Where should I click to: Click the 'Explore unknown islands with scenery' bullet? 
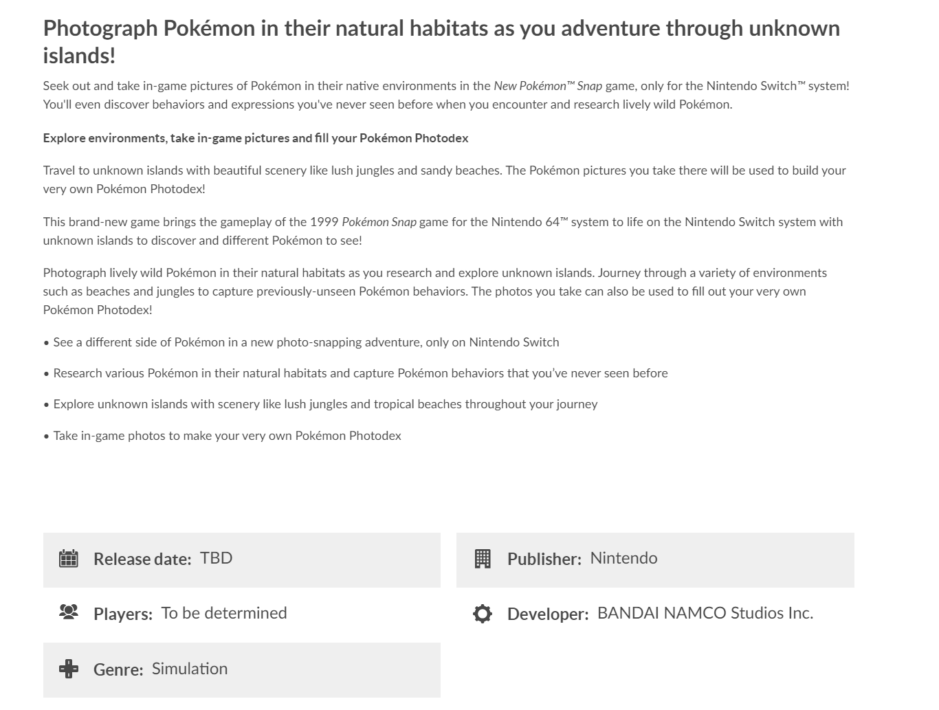click(325, 404)
